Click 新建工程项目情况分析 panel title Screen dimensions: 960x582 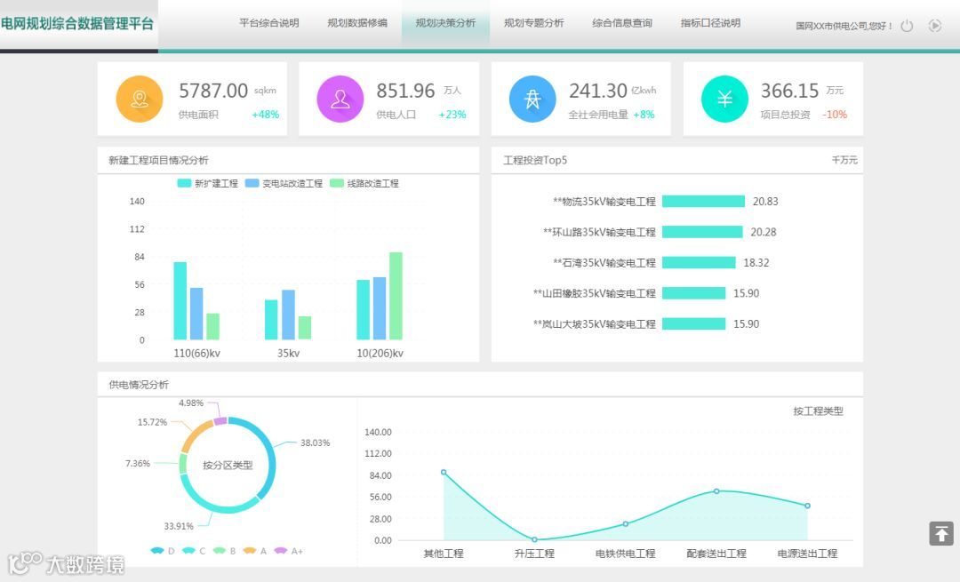pos(158,160)
